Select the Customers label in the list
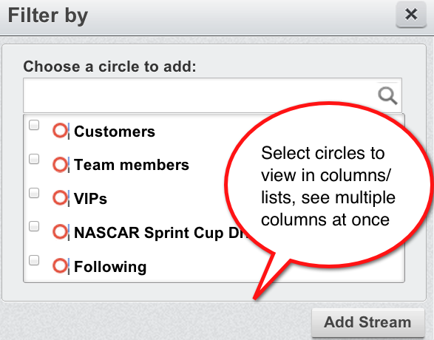The height and width of the screenshot is (340, 434). point(115,132)
